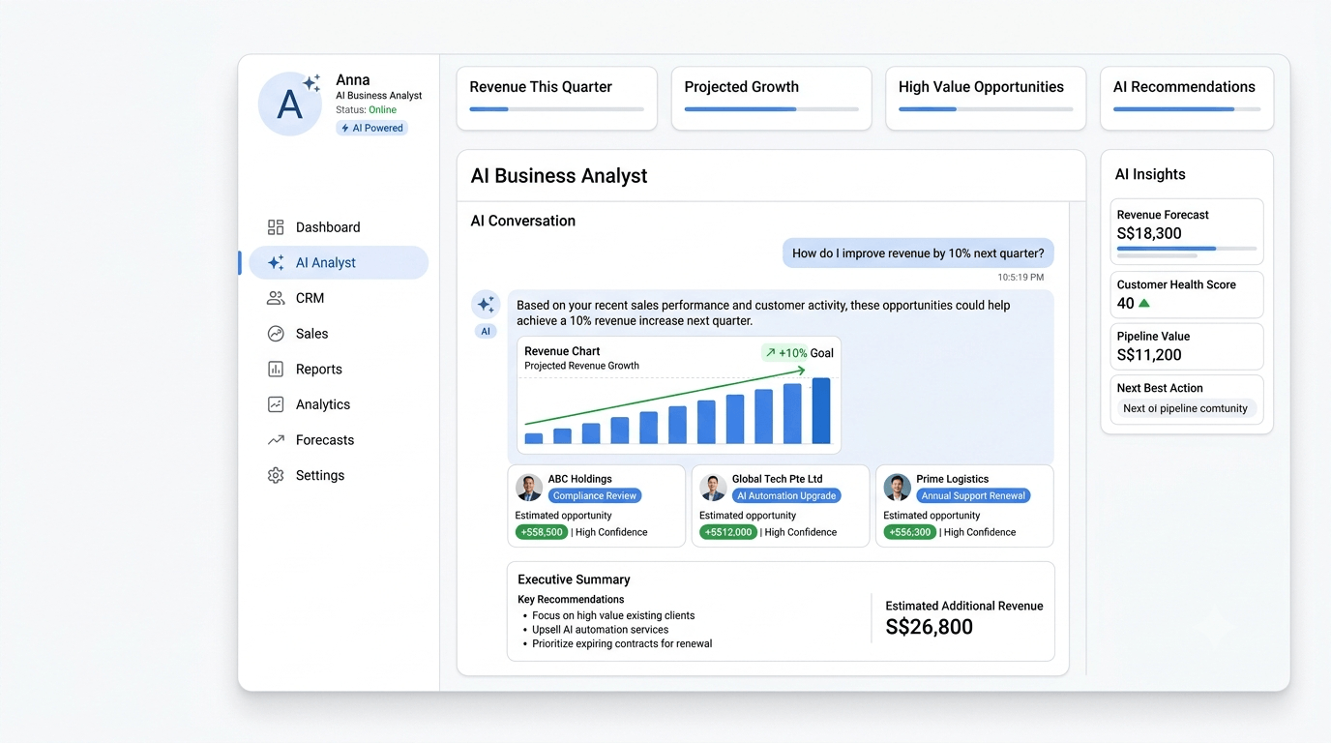Click the AI Recommendations progress bar
The height and width of the screenshot is (743, 1331).
coord(1187,109)
